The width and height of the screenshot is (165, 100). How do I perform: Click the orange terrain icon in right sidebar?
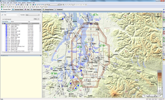164,60
